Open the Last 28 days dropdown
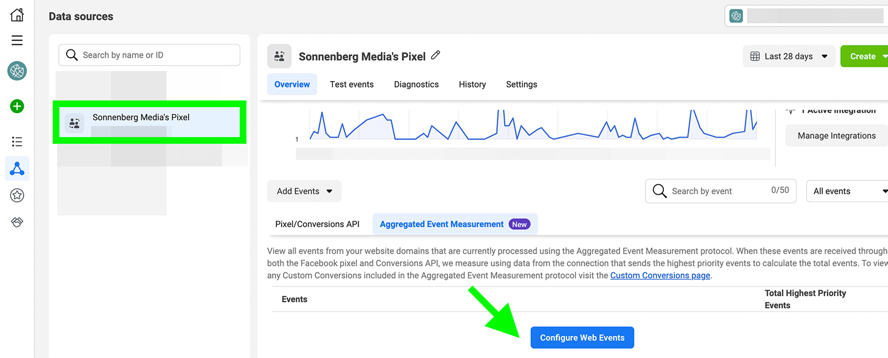The image size is (888, 358). click(x=789, y=56)
